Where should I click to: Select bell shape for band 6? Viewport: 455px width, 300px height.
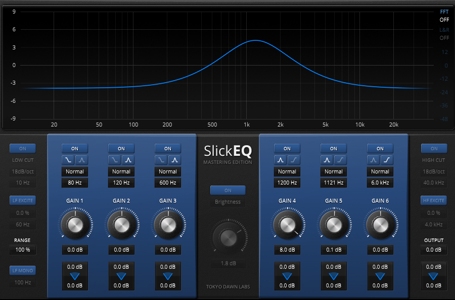(x=374, y=160)
